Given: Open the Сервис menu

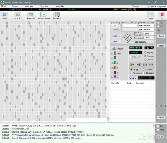Looking at the screenshot, I should pyautogui.click(x=15, y=6).
